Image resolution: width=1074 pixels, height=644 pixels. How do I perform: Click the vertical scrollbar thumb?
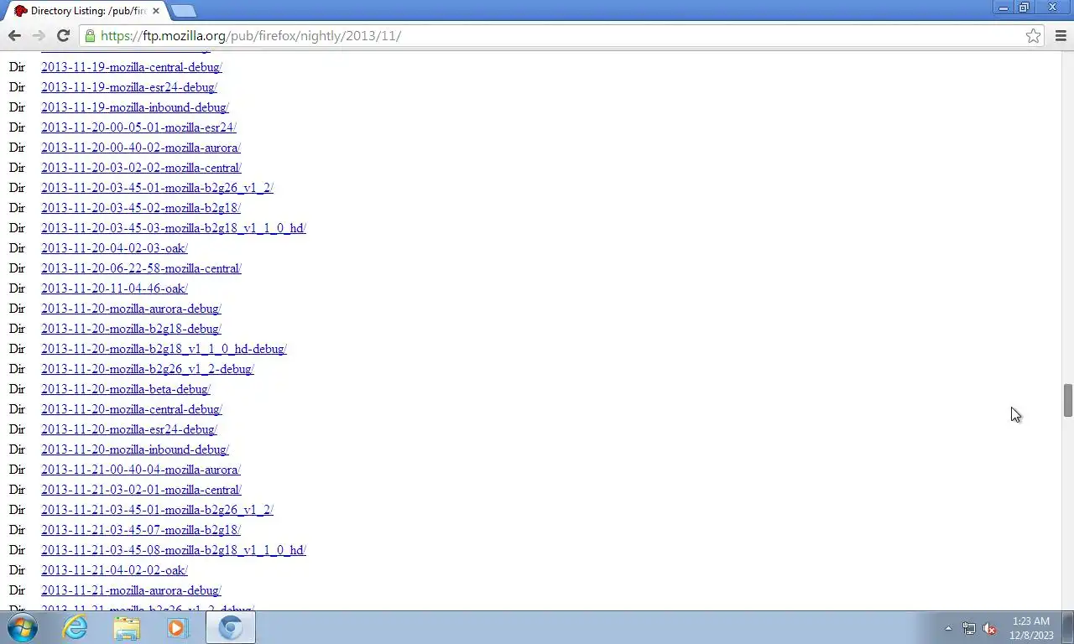(1067, 400)
